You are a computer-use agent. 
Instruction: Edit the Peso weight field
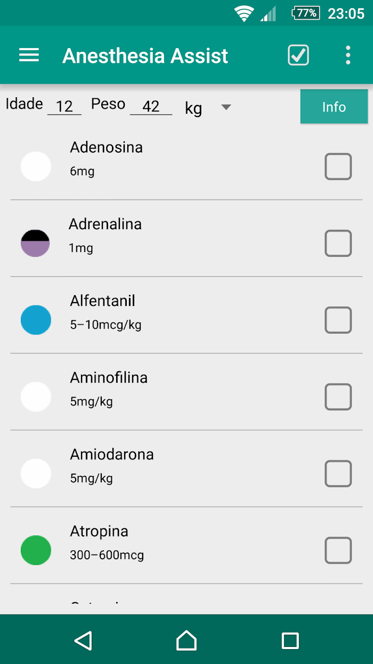[151, 106]
